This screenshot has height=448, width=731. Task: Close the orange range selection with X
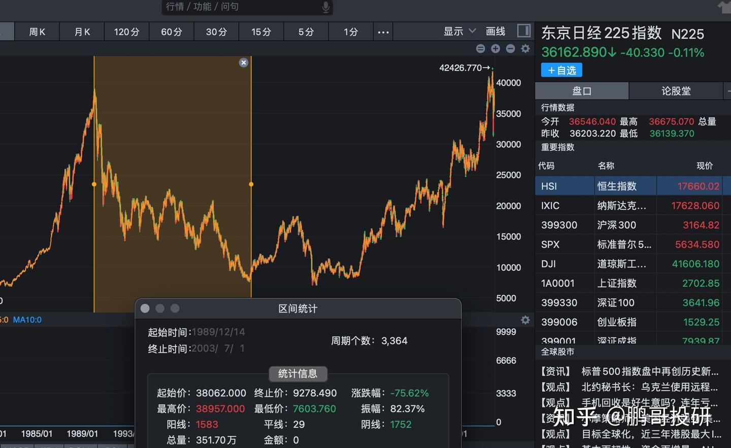coord(244,62)
